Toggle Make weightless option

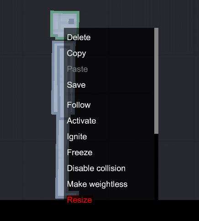[x=97, y=184]
